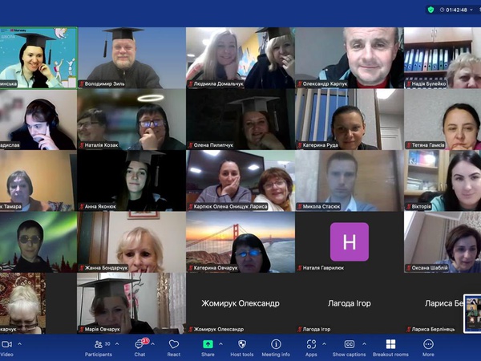Expand the arrow next to Share
This screenshot has width=481, height=361.
click(221, 343)
